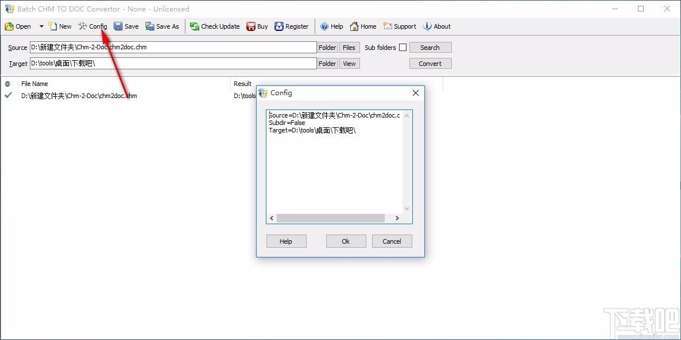Viewport: 681px width, 340px height.
Task: Click the application title bar icon
Action: coord(9,9)
